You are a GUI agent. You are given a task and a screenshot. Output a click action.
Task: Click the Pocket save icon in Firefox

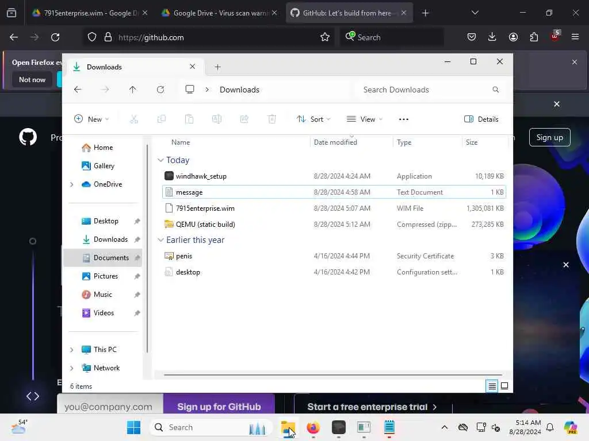pos(472,37)
